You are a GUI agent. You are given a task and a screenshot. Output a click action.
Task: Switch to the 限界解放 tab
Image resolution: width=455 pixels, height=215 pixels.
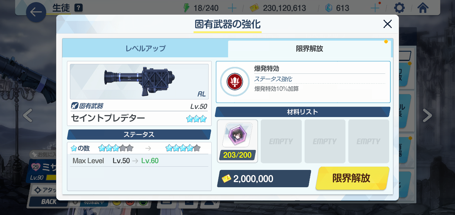point(310,49)
